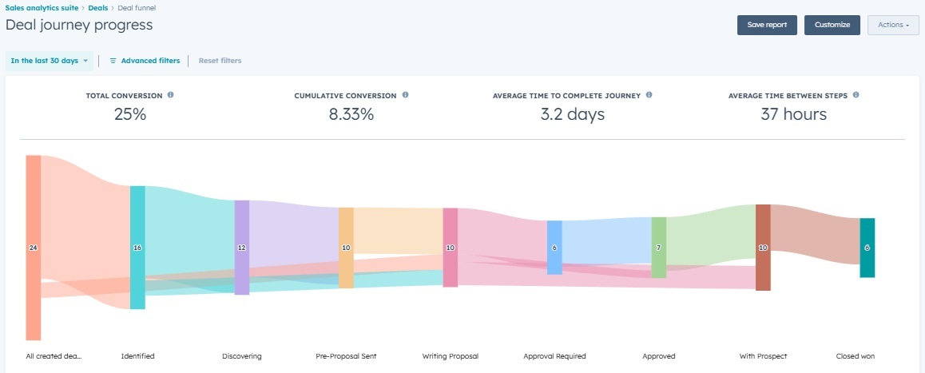Image resolution: width=925 pixels, height=373 pixels.
Task: Click the teal Identified stage bar
Action: (x=137, y=248)
